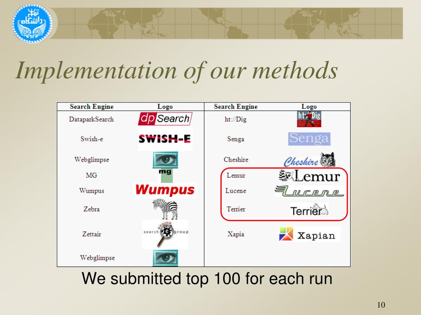This screenshot has width=421, height=315.
Task: Click the right Logo column header
Action: pyautogui.click(x=309, y=107)
